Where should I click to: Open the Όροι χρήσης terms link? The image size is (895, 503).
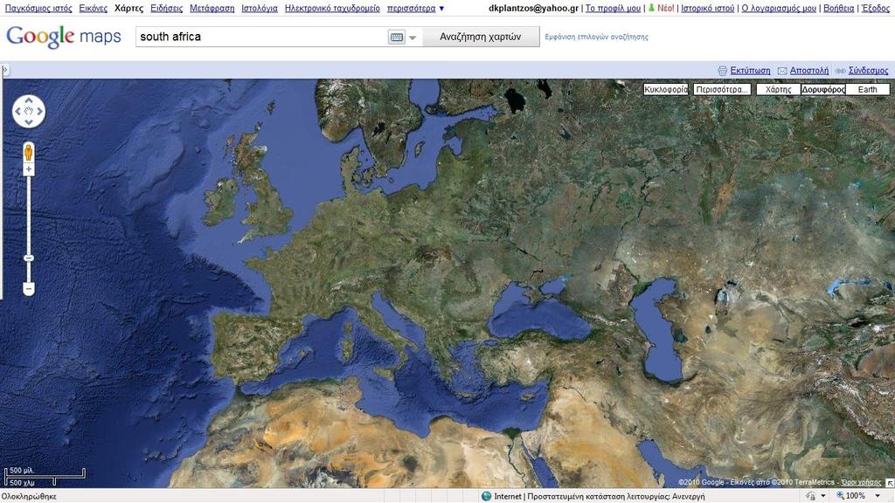coord(861,482)
